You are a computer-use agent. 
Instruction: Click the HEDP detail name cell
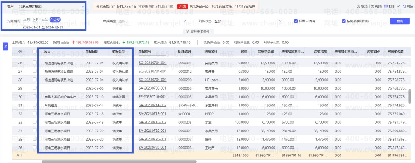(209, 114)
